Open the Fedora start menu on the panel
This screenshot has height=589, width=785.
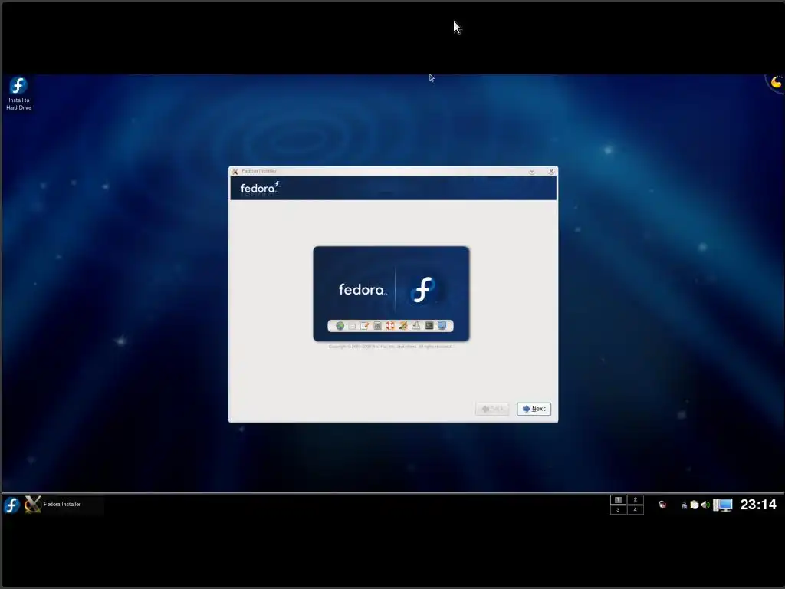(11, 505)
